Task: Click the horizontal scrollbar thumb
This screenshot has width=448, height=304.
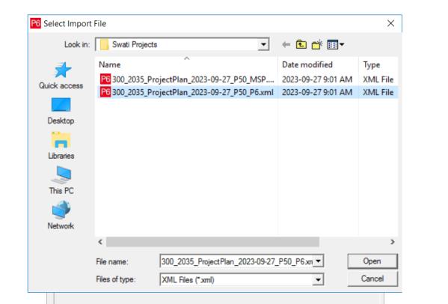Action: click(x=212, y=242)
